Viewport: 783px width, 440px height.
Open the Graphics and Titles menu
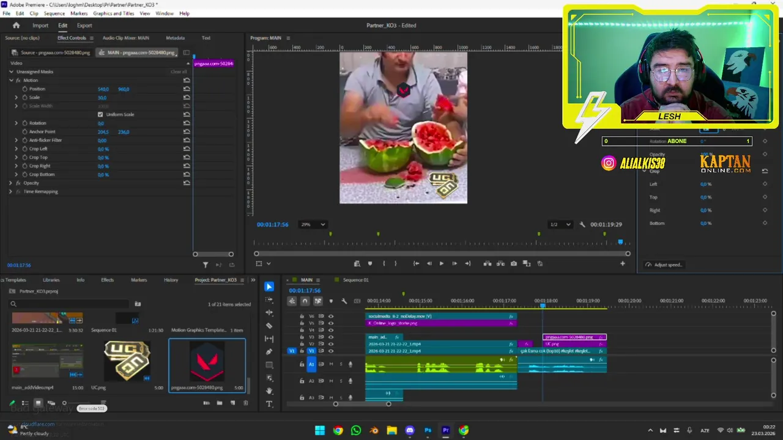coord(113,13)
